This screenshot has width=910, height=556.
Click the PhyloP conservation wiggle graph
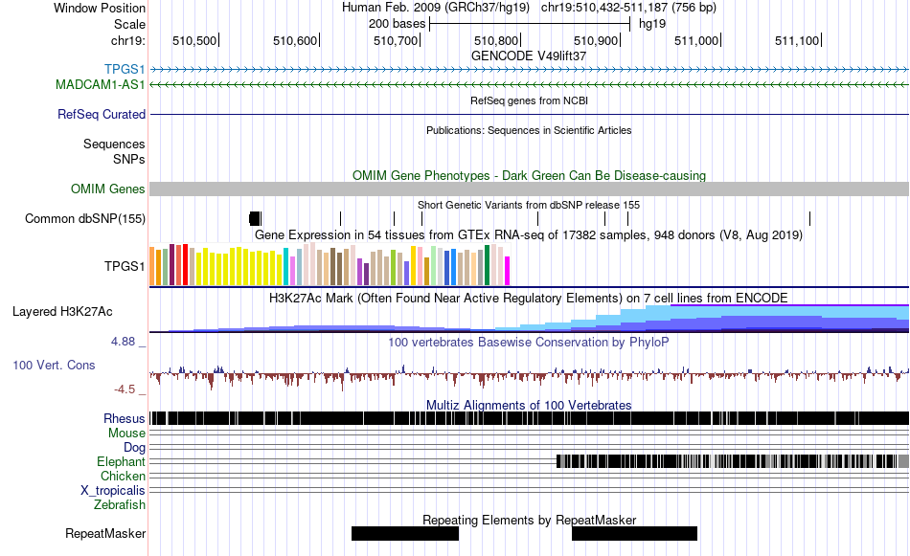(529, 377)
